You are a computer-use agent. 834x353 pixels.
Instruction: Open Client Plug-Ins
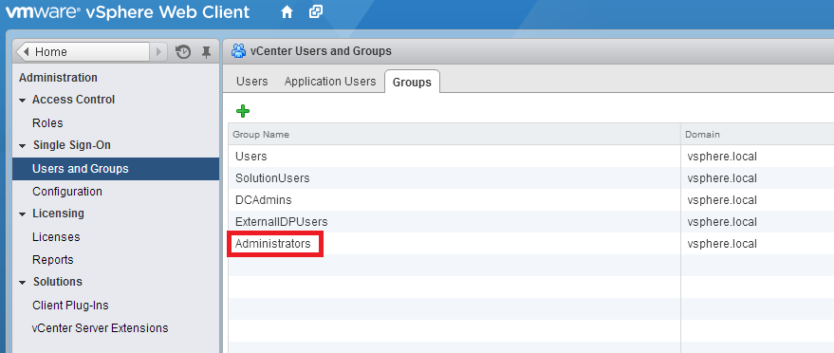coord(70,306)
